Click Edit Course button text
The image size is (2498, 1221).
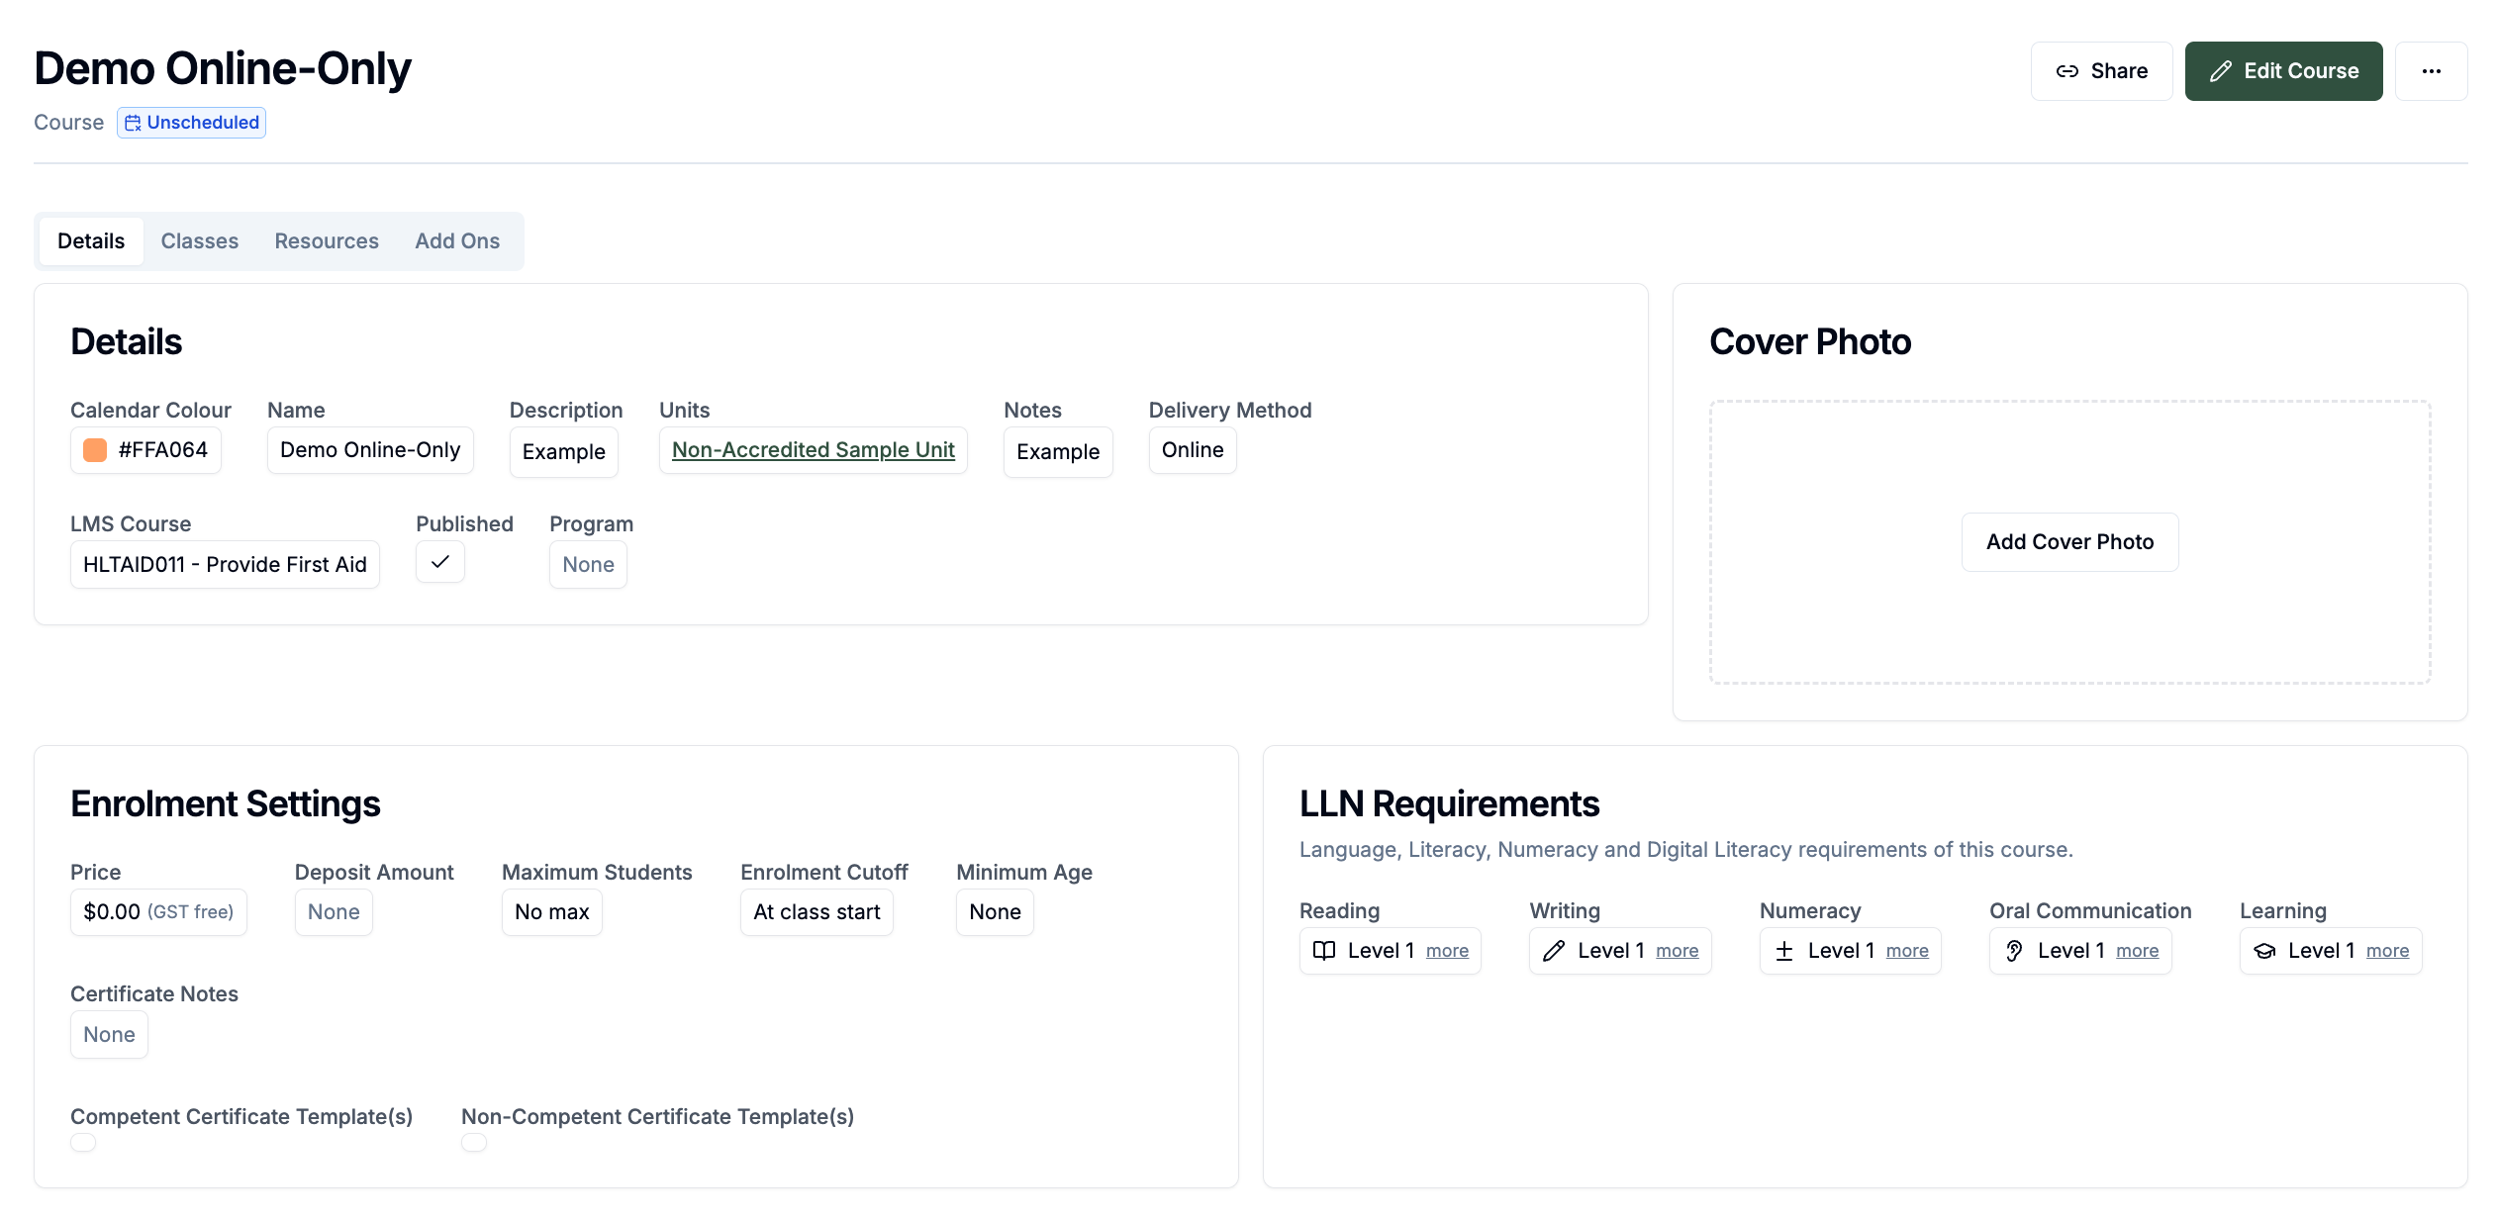pos(2301,71)
